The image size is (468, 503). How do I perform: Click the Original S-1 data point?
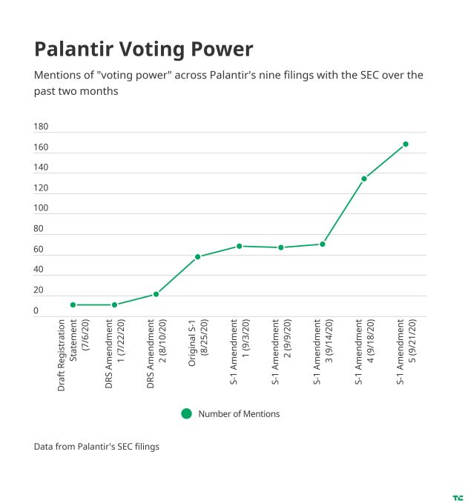pyautogui.click(x=198, y=256)
